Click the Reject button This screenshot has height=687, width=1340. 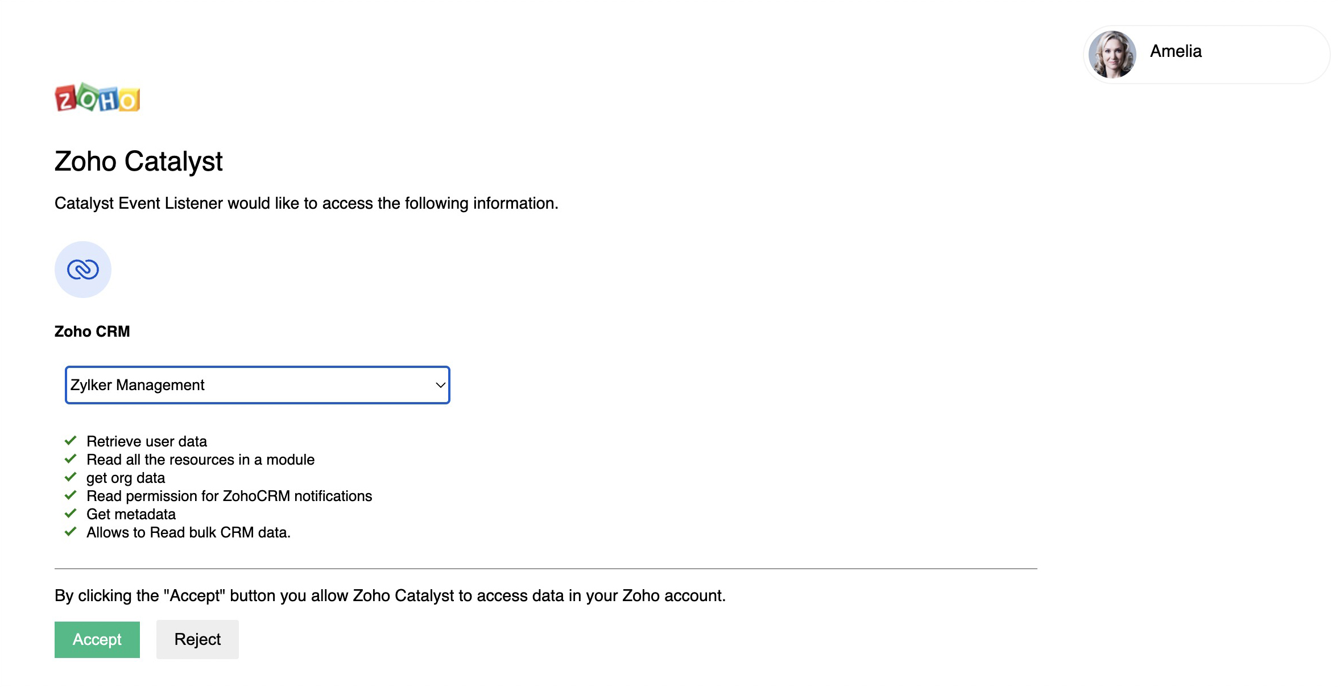pyautogui.click(x=197, y=639)
